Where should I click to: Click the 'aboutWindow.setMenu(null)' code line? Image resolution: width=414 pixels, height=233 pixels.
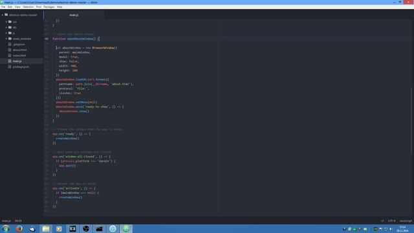[76, 102]
